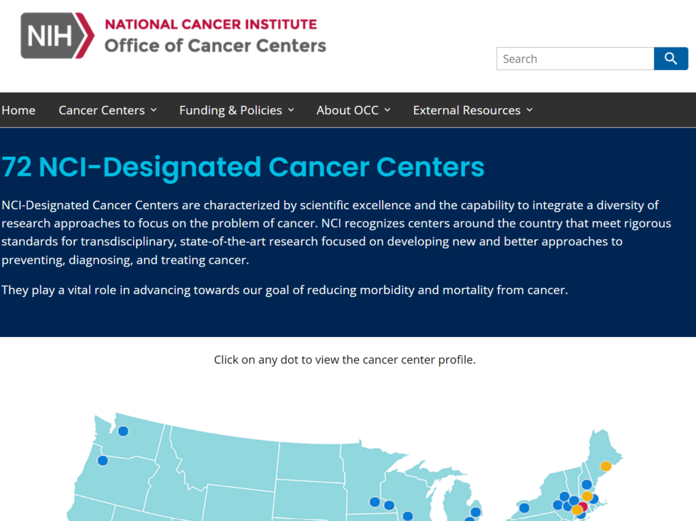696x521 pixels.
Task: Open the Home navigation item
Action: point(18,110)
